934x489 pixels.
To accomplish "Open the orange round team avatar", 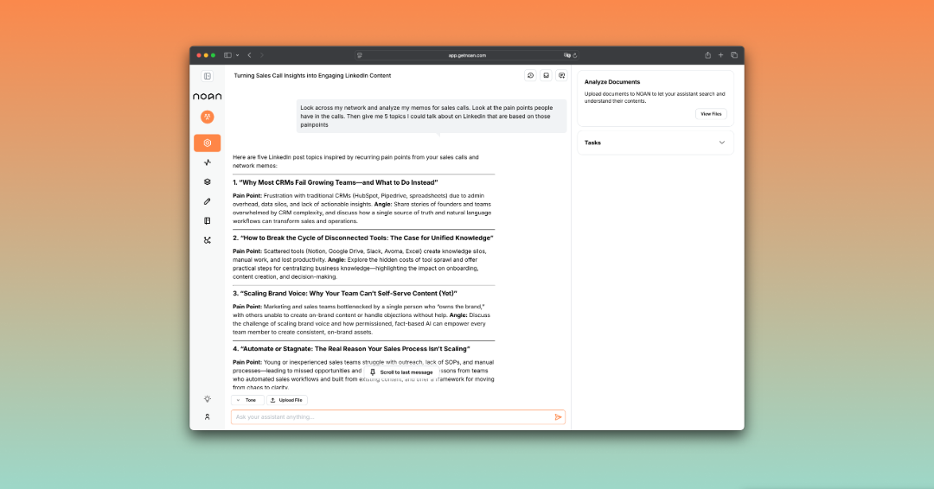I will pyautogui.click(x=207, y=117).
